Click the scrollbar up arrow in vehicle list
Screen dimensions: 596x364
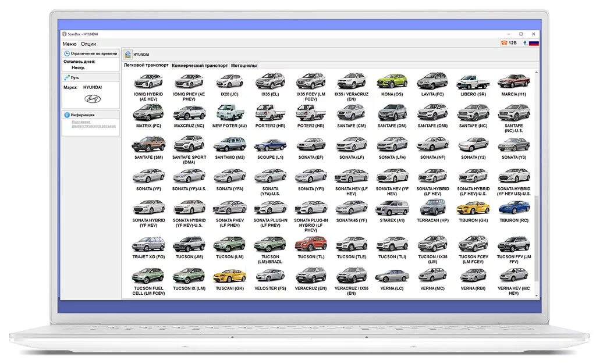coord(536,72)
